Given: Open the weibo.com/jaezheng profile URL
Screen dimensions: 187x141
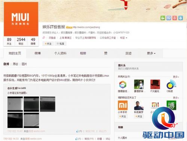Looking at the screenshot, I should coord(86,27).
